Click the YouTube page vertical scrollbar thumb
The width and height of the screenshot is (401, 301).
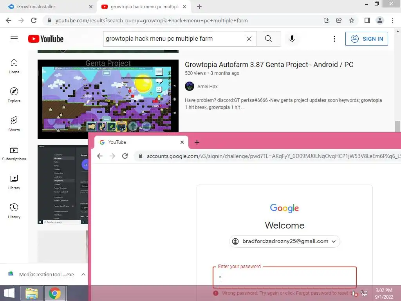(x=397, y=127)
